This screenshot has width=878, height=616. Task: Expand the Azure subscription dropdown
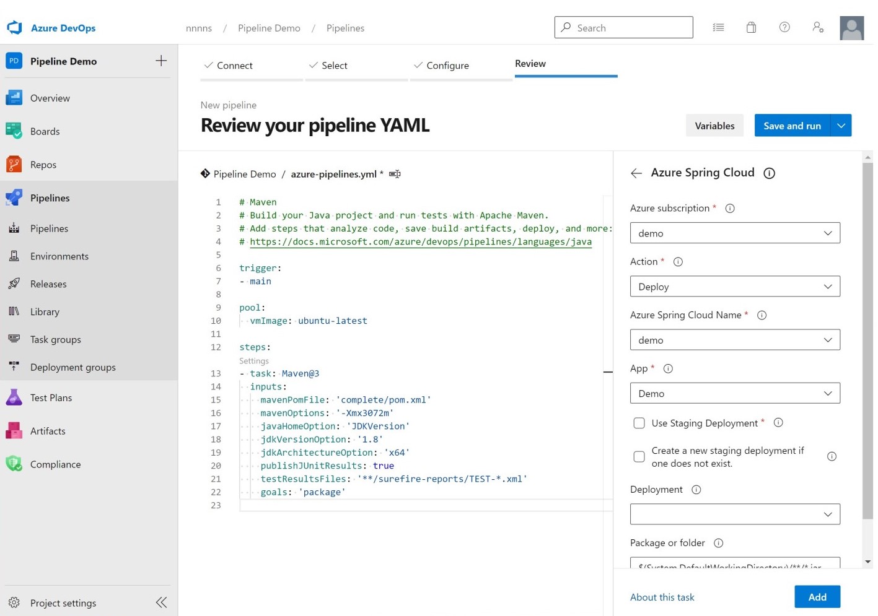[x=735, y=233]
